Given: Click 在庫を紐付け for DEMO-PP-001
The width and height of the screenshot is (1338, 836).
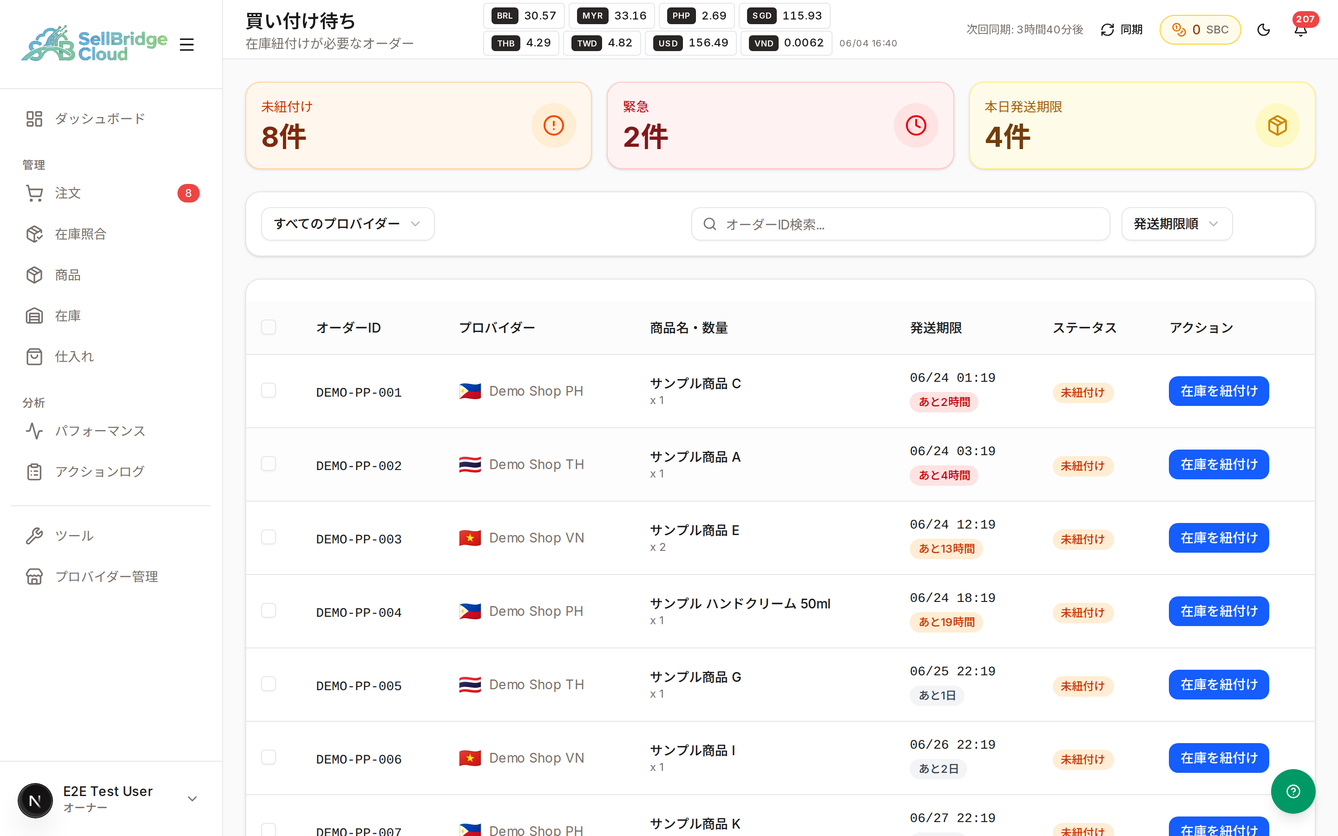Looking at the screenshot, I should tap(1219, 392).
